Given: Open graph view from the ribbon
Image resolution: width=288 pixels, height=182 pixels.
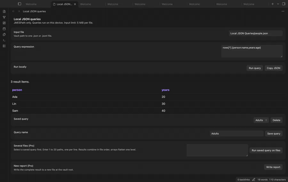Looking at the screenshot, I should [4, 17].
